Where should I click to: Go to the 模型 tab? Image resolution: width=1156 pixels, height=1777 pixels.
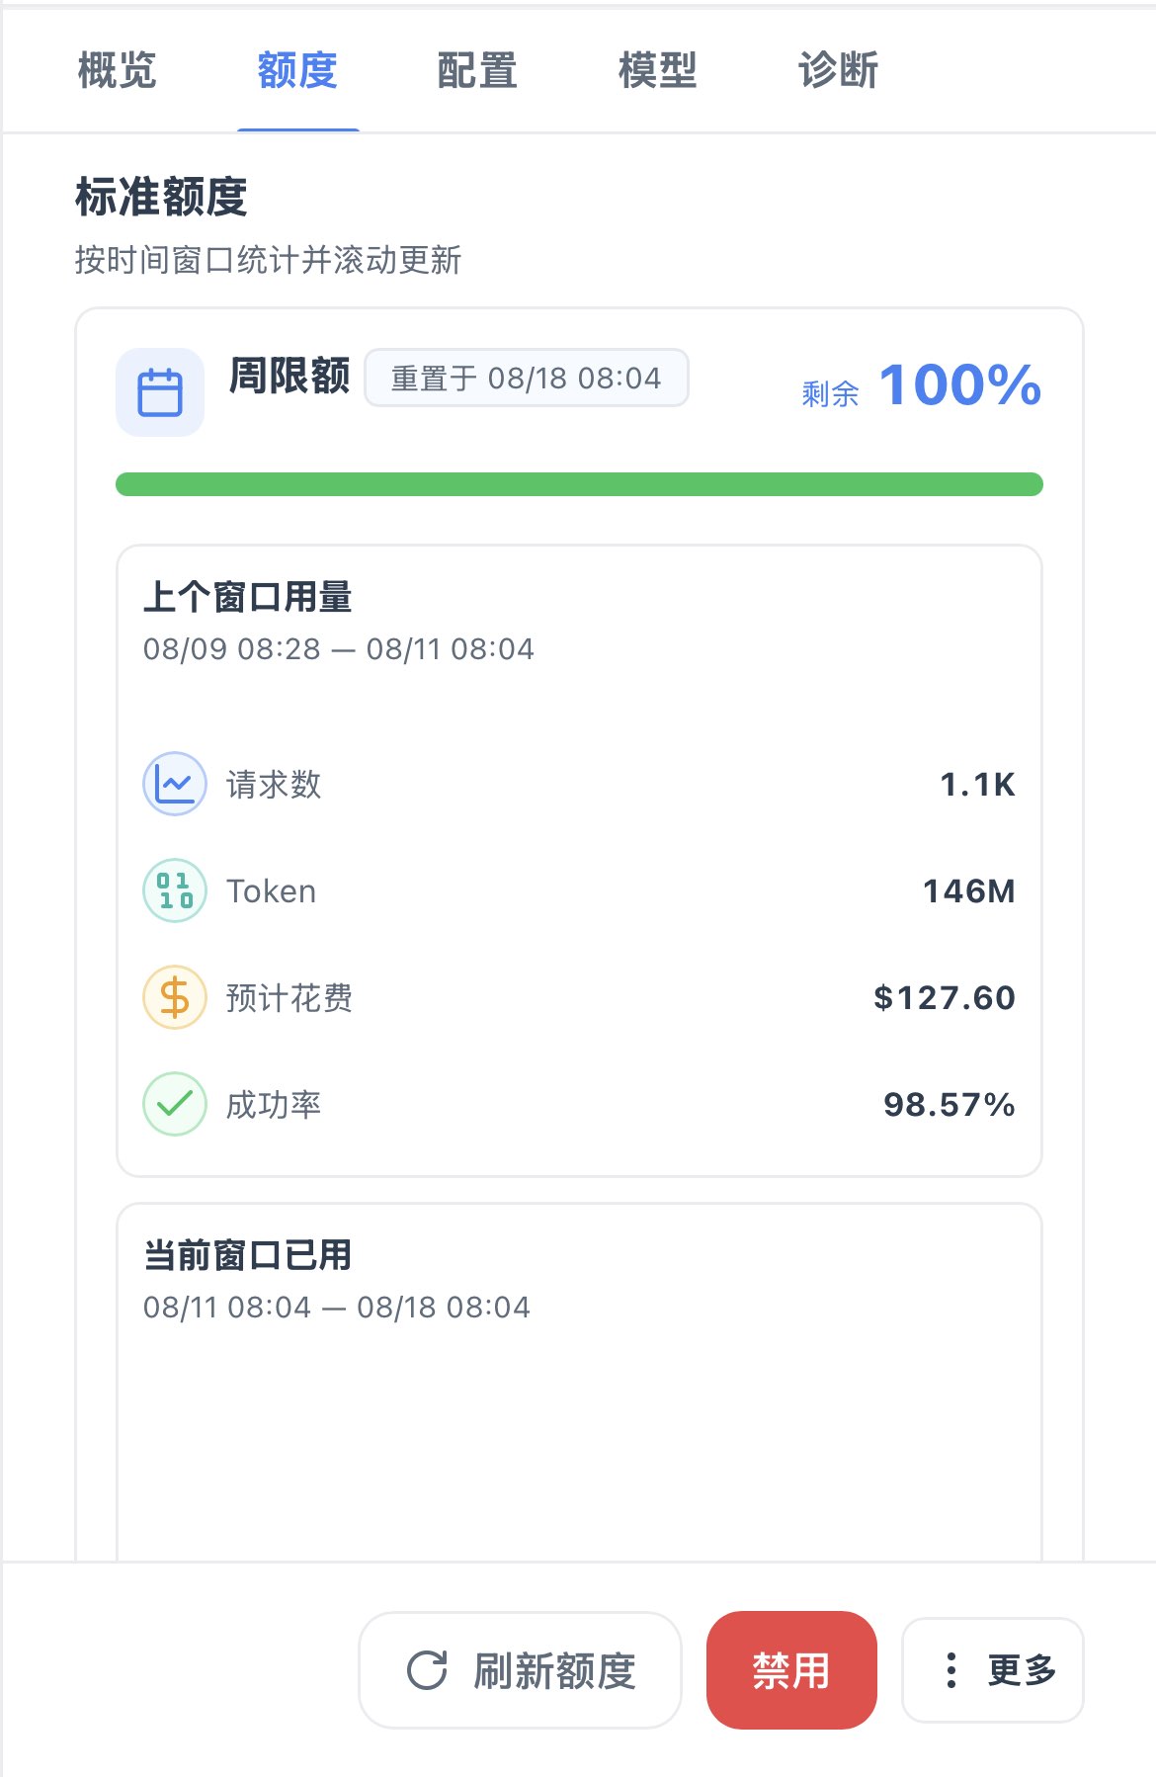tap(658, 70)
